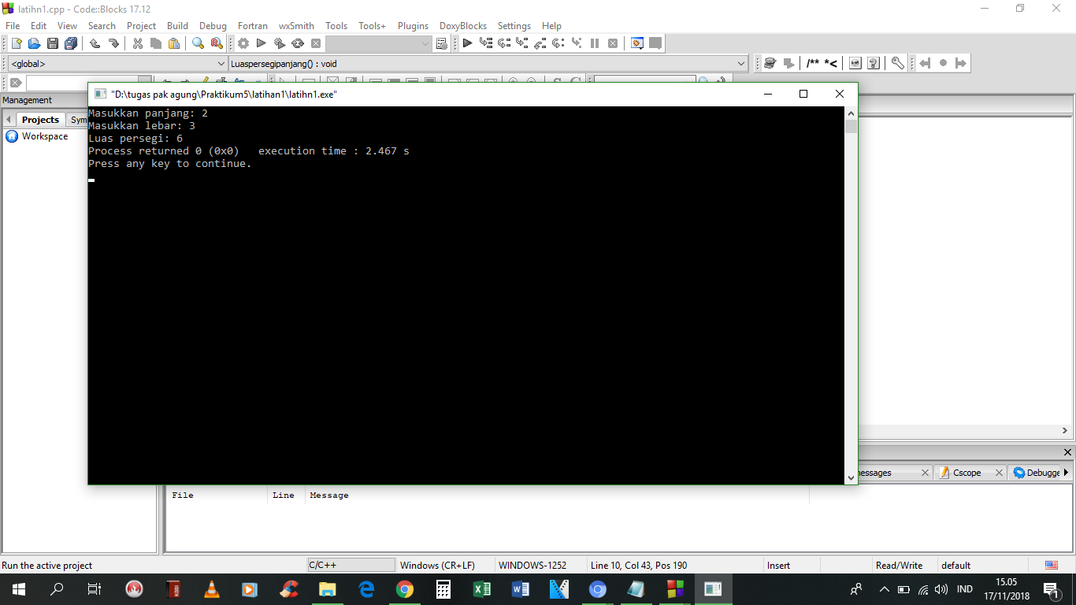Click the Open file icon
The height and width of the screenshot is (605, 1076).
(34, 43)
